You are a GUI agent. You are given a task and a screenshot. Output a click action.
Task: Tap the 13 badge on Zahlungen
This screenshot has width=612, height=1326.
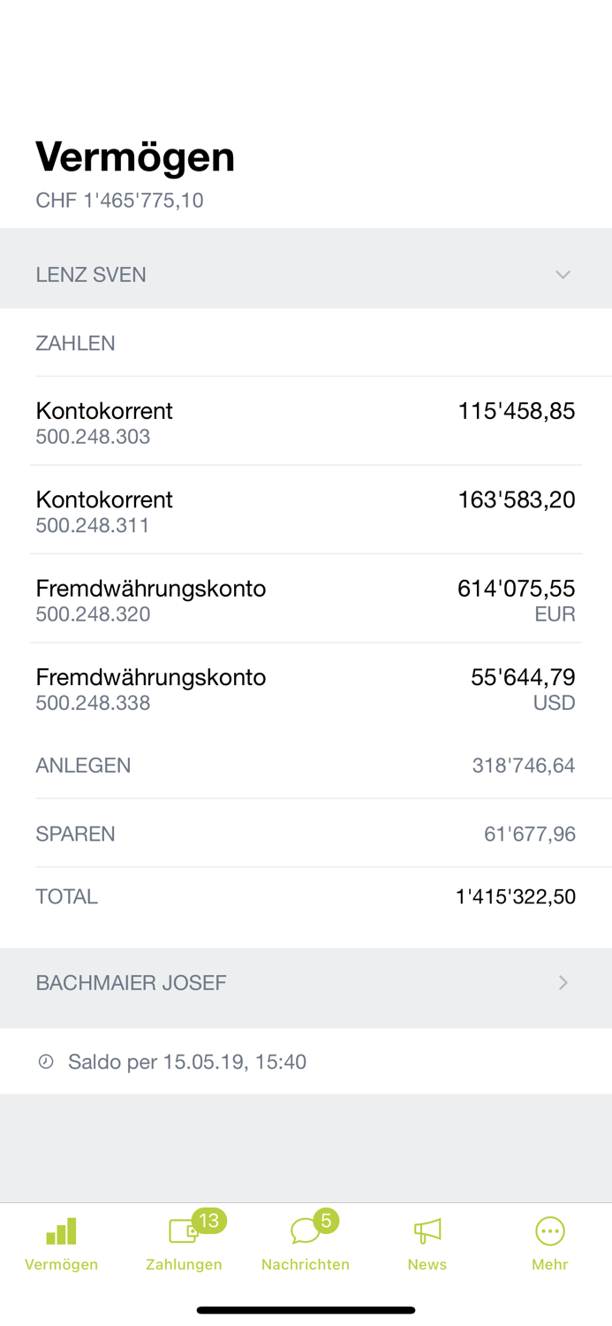[x=209, y=1220]
